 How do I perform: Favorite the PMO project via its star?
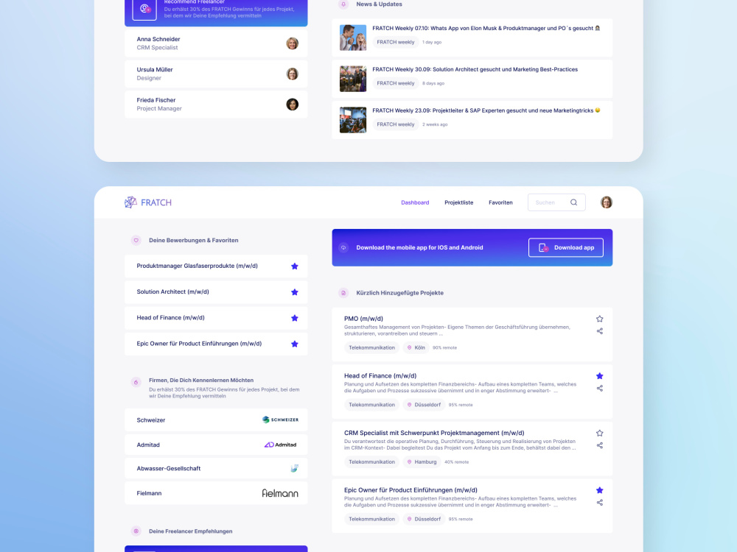point(599,318)
